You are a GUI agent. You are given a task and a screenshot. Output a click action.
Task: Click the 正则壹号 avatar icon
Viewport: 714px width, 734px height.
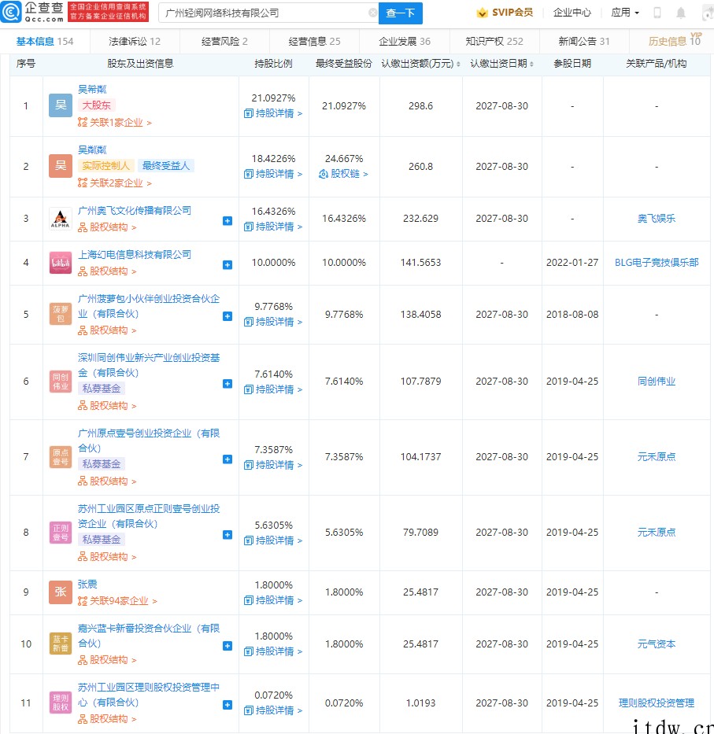[x=61, y=533]
